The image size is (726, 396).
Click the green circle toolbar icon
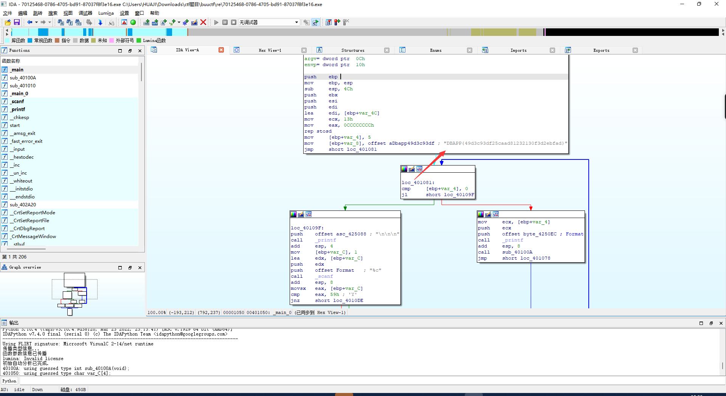coord(133,22)
